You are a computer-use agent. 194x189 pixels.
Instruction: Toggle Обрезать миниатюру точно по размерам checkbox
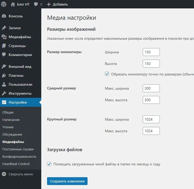click(107, 74)
